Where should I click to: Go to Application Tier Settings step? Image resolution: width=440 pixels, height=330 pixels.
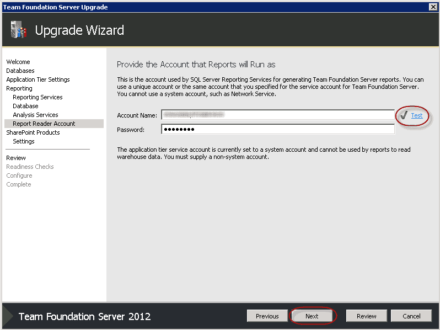coord(38,79)
